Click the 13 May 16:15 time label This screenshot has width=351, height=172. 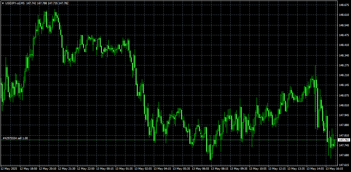pyautogui.click(x=334, y=168)
